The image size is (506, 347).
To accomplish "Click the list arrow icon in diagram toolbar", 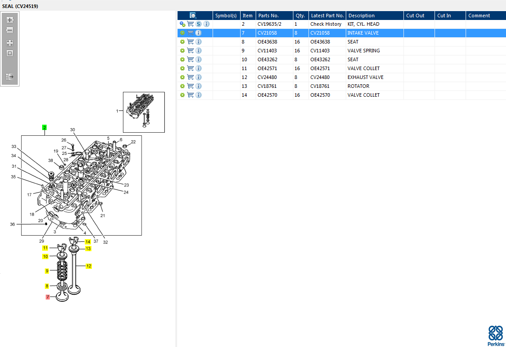I will click(x=10, y=77).
